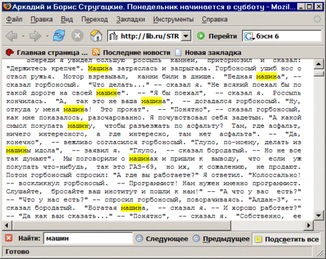
Task: Click vertical scrollbar up arrow
Action: pyautogui.click(x=318, y=64)
